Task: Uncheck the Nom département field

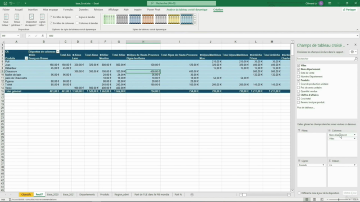Action: click(299, 69)
